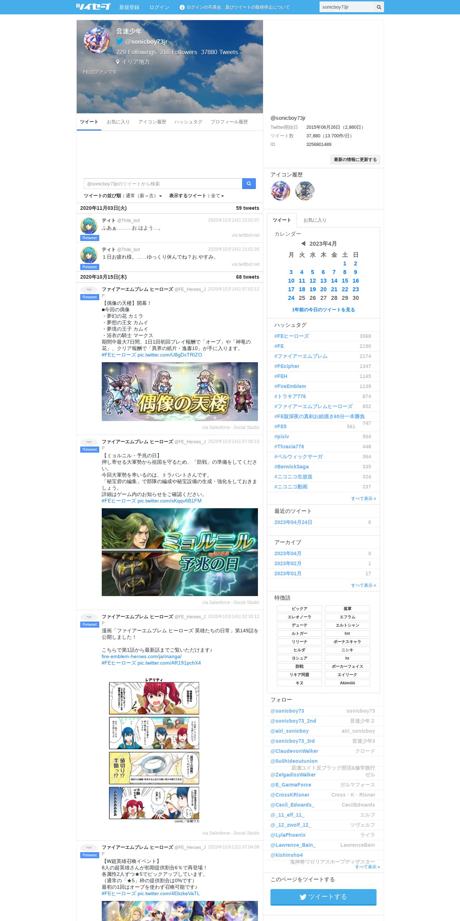Click @FE_Heroes_J handle on manga tweet
This screenshot has height=921, width=460.
tap(190, 617)
